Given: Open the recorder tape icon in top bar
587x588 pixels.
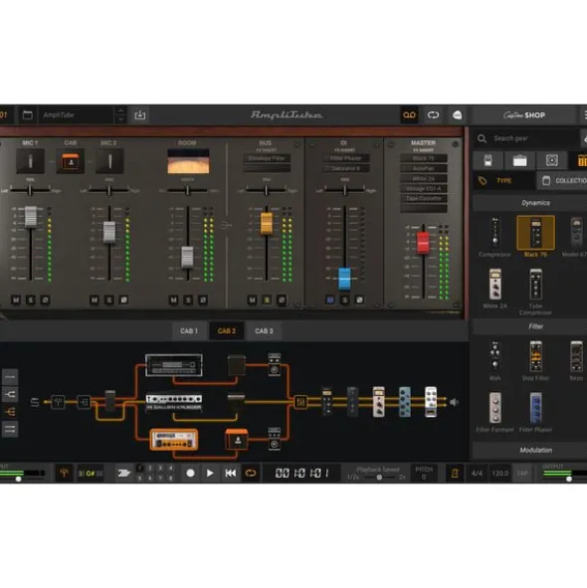Looking at the screenshot, I should point(409,115).
